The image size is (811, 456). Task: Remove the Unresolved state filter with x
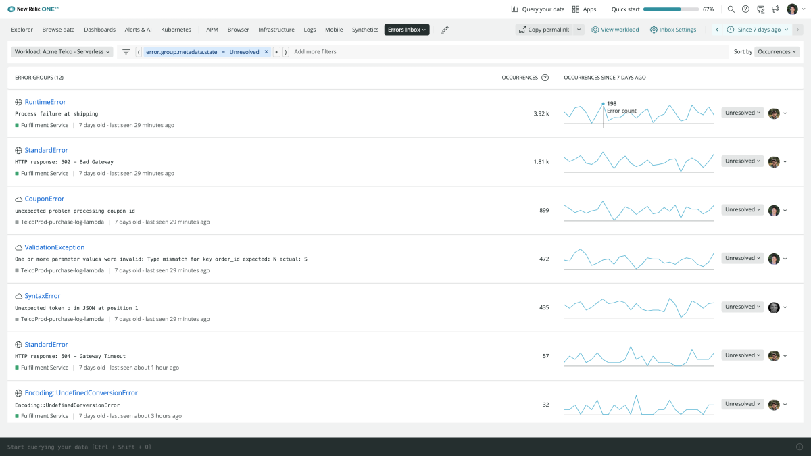[x=266, y=51]
